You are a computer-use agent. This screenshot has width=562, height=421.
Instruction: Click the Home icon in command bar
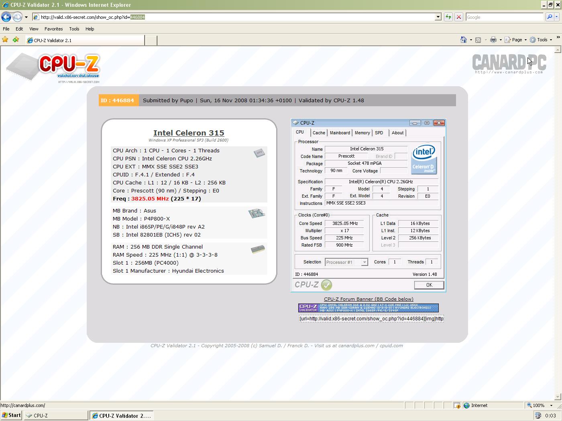point(464,40)
